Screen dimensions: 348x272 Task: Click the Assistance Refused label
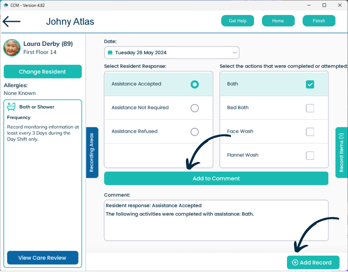point(135,132)
